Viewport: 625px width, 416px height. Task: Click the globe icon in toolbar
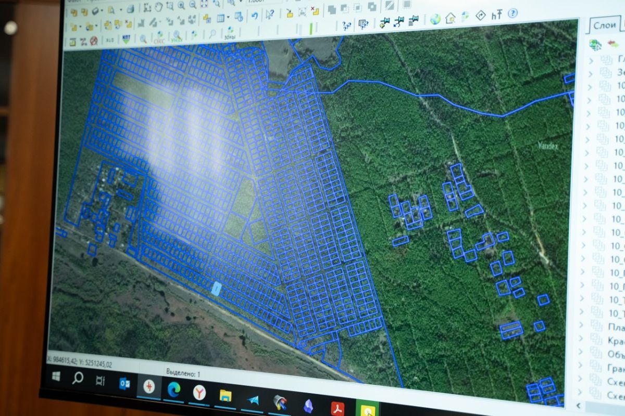click(435, 19)
